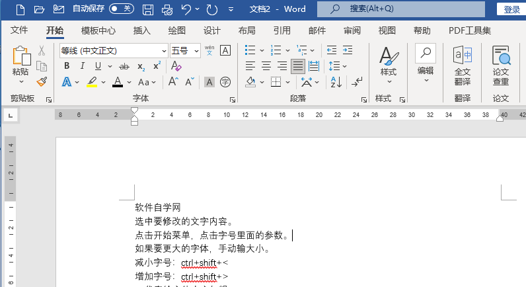
Task: Click the phonetic guide (wén) icon
Action: (209, 50)
